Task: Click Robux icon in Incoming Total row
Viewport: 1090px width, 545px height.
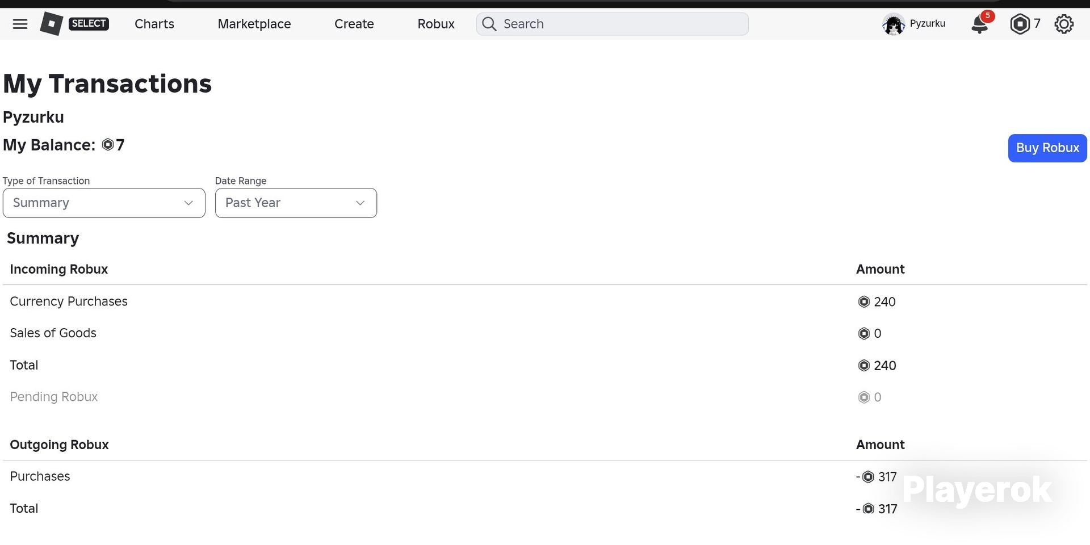Action: (863, 365)
